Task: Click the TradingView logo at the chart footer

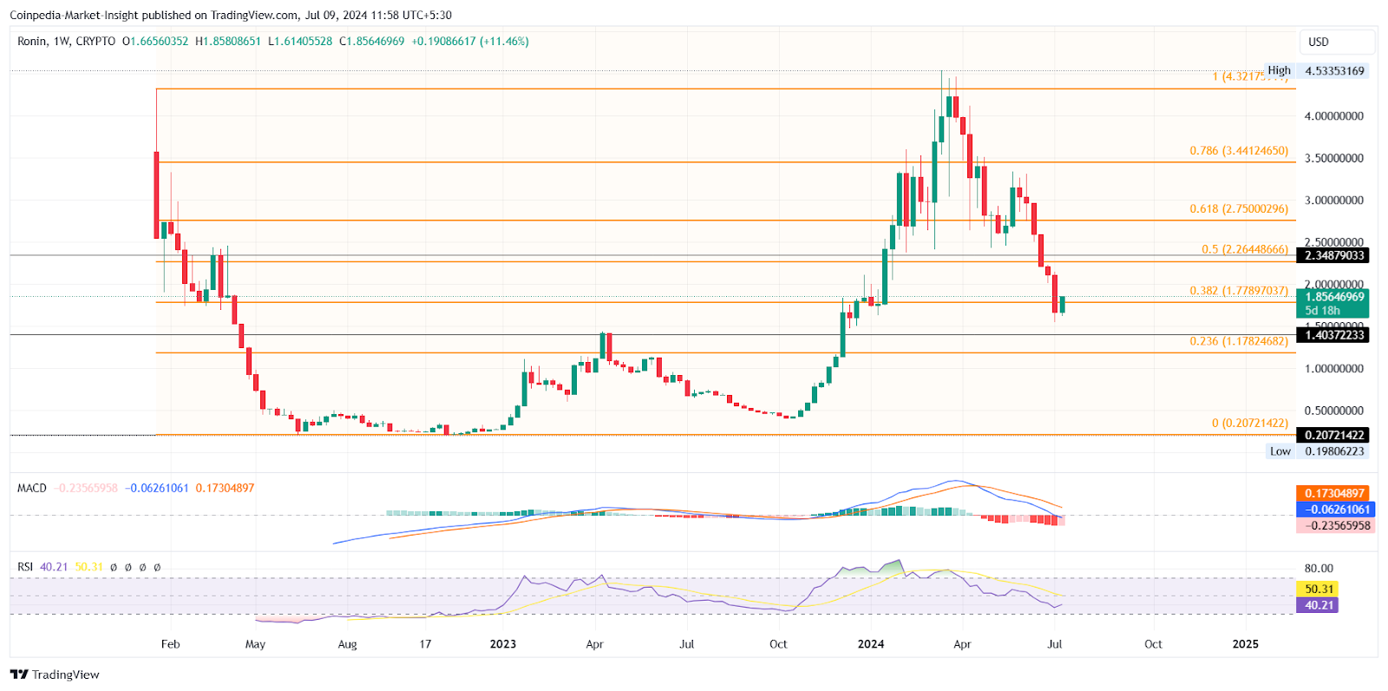Action: click(55, 675)
